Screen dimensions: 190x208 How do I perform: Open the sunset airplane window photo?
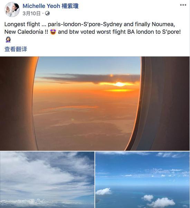95,103
